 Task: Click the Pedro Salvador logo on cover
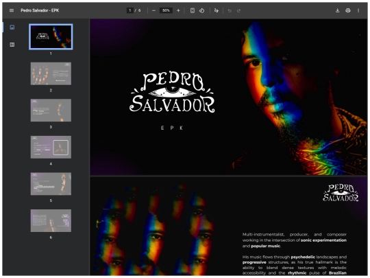point(172,93)
